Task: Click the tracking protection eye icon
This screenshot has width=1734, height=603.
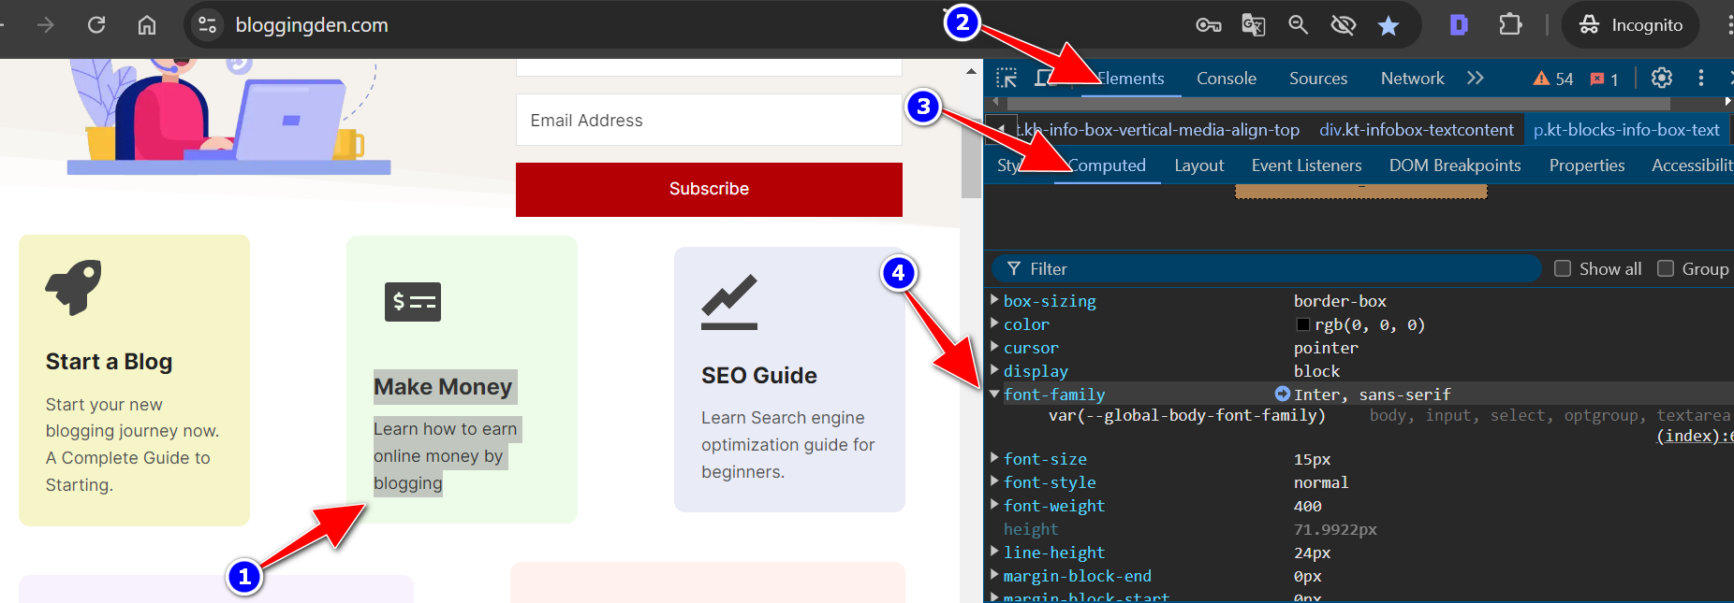Action: [1344, 25]
